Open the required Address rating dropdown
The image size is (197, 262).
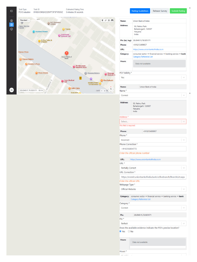153,122
